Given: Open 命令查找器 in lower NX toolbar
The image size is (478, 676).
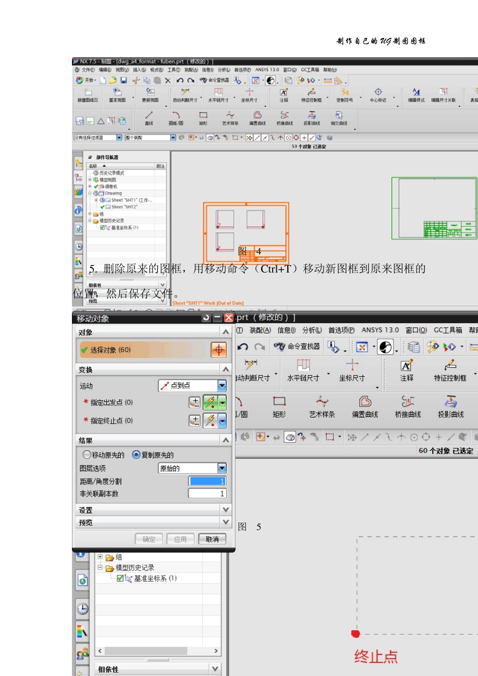Looking at the screenshot, I should pyautogui.click(x=297, y=347).
